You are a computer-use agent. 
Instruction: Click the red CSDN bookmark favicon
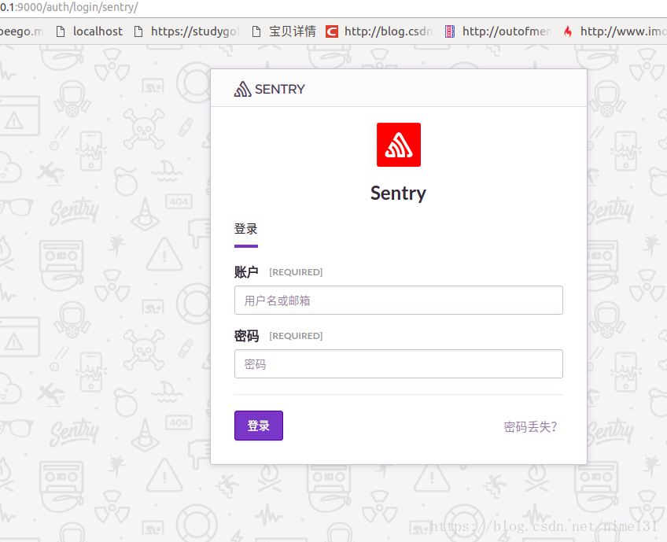click(x=332, y=31)
